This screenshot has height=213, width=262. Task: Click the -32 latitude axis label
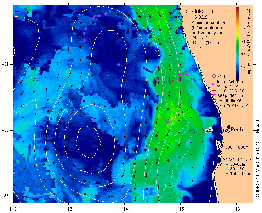pyautogui.click(x=5, y=130)
